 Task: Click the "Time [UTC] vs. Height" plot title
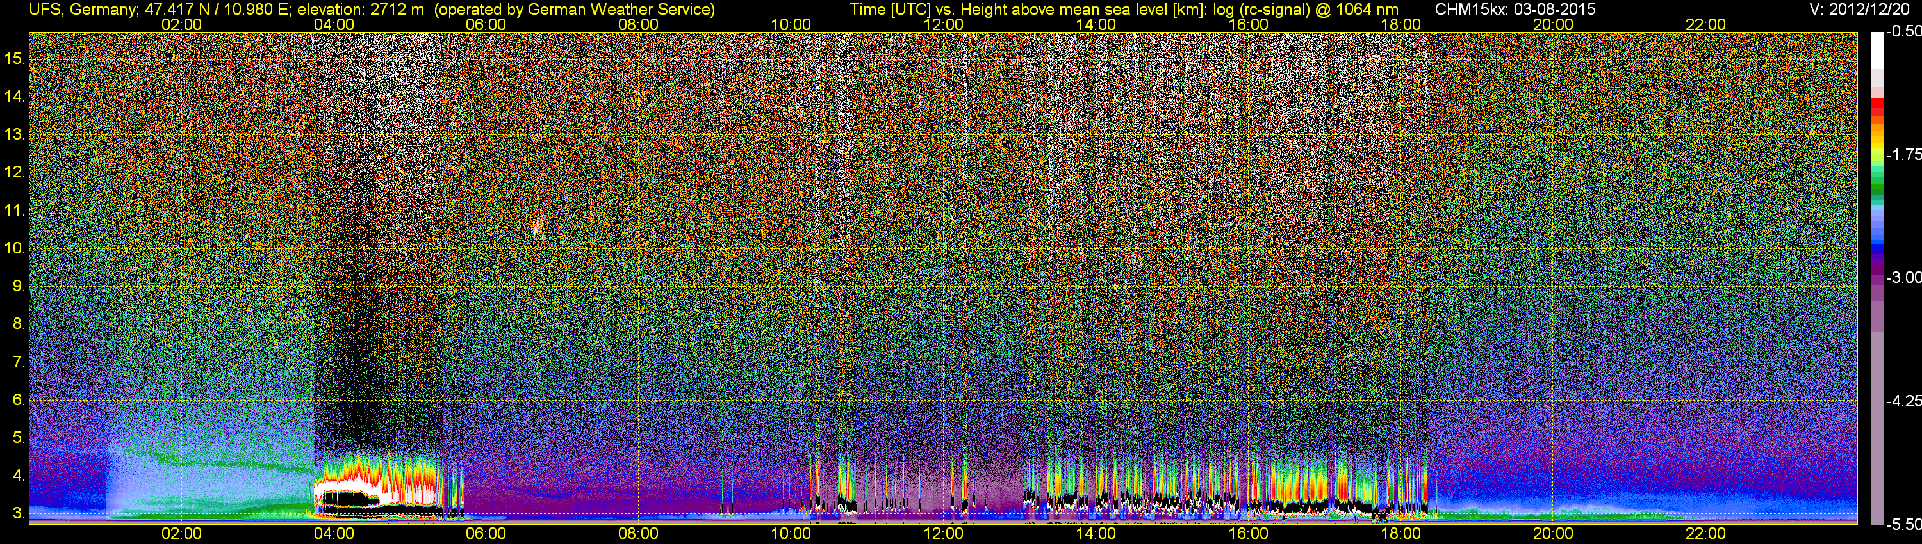click(928, 10)
